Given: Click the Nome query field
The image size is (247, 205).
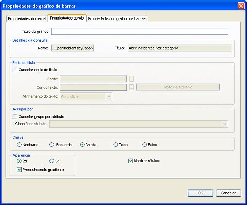Looking at the screenshot, I should 73,48.
